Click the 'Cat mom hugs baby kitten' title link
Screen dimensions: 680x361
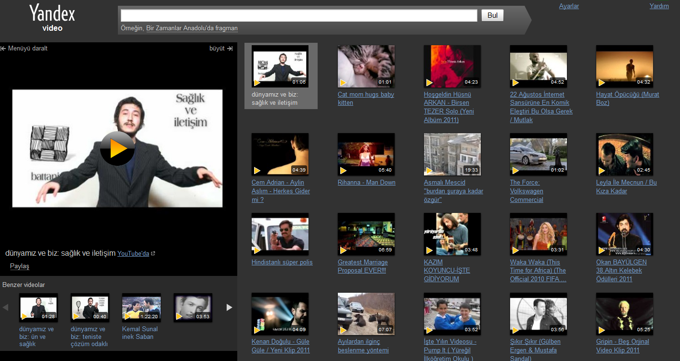[366, 99]
